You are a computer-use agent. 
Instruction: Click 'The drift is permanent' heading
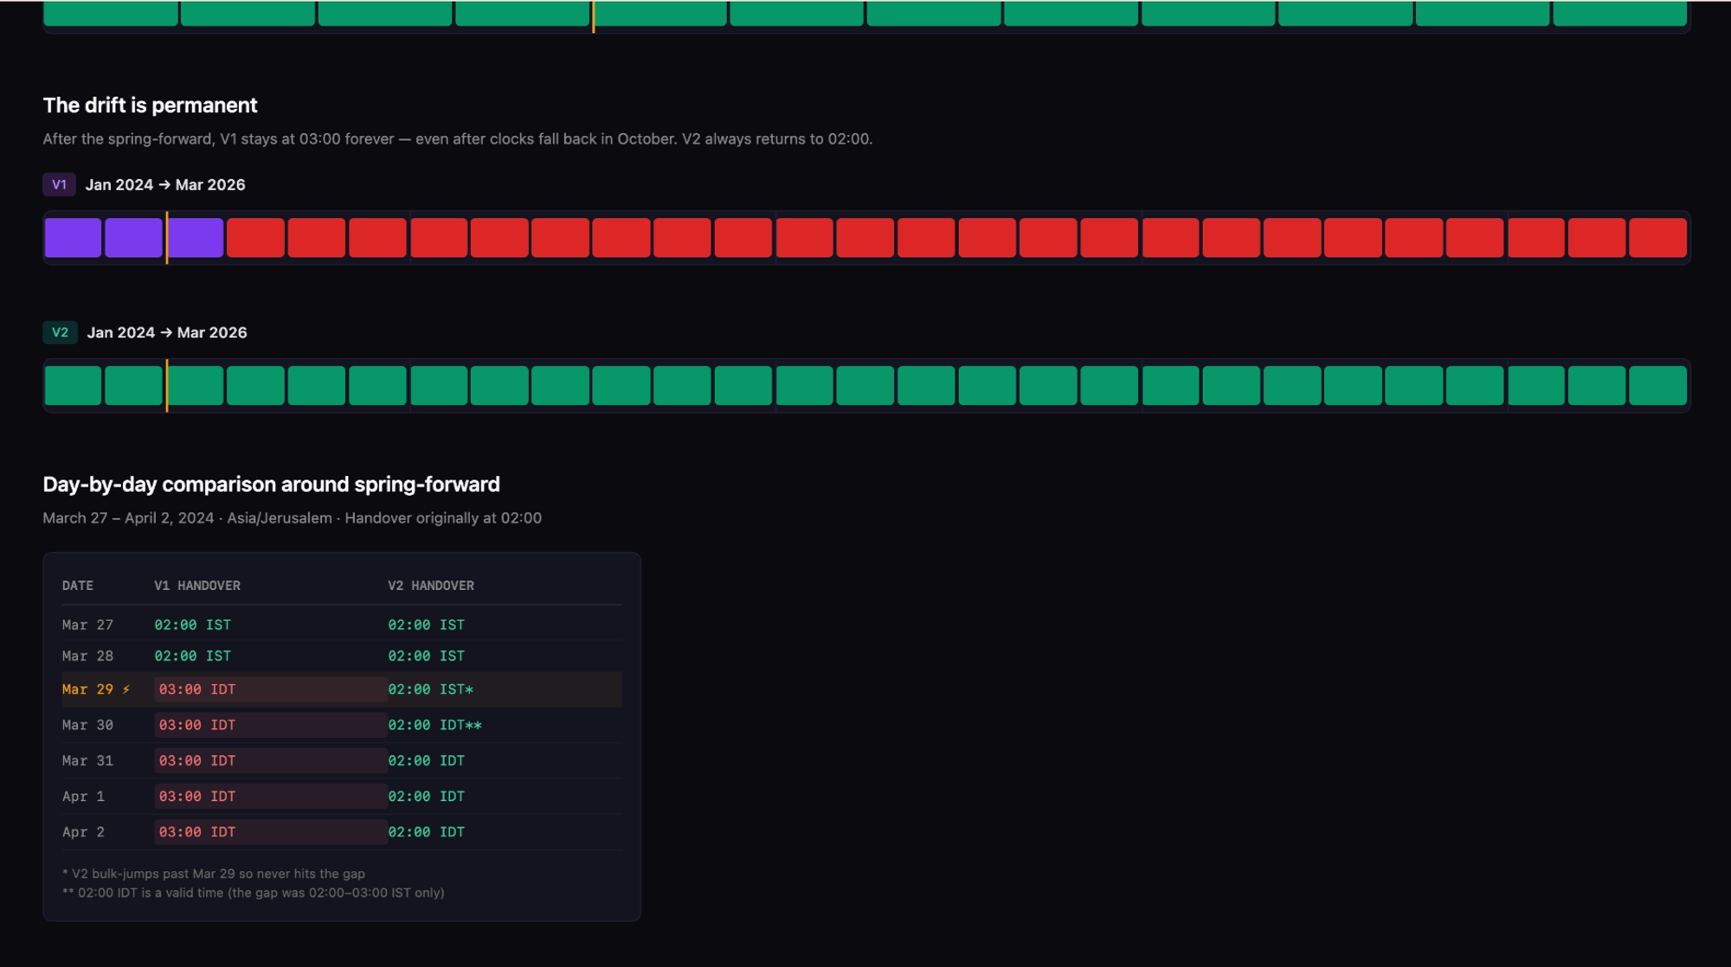150,106
